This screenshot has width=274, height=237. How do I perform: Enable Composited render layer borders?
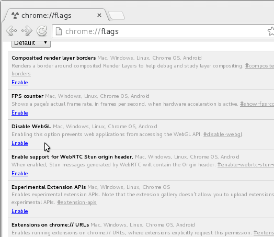(20, 82)
